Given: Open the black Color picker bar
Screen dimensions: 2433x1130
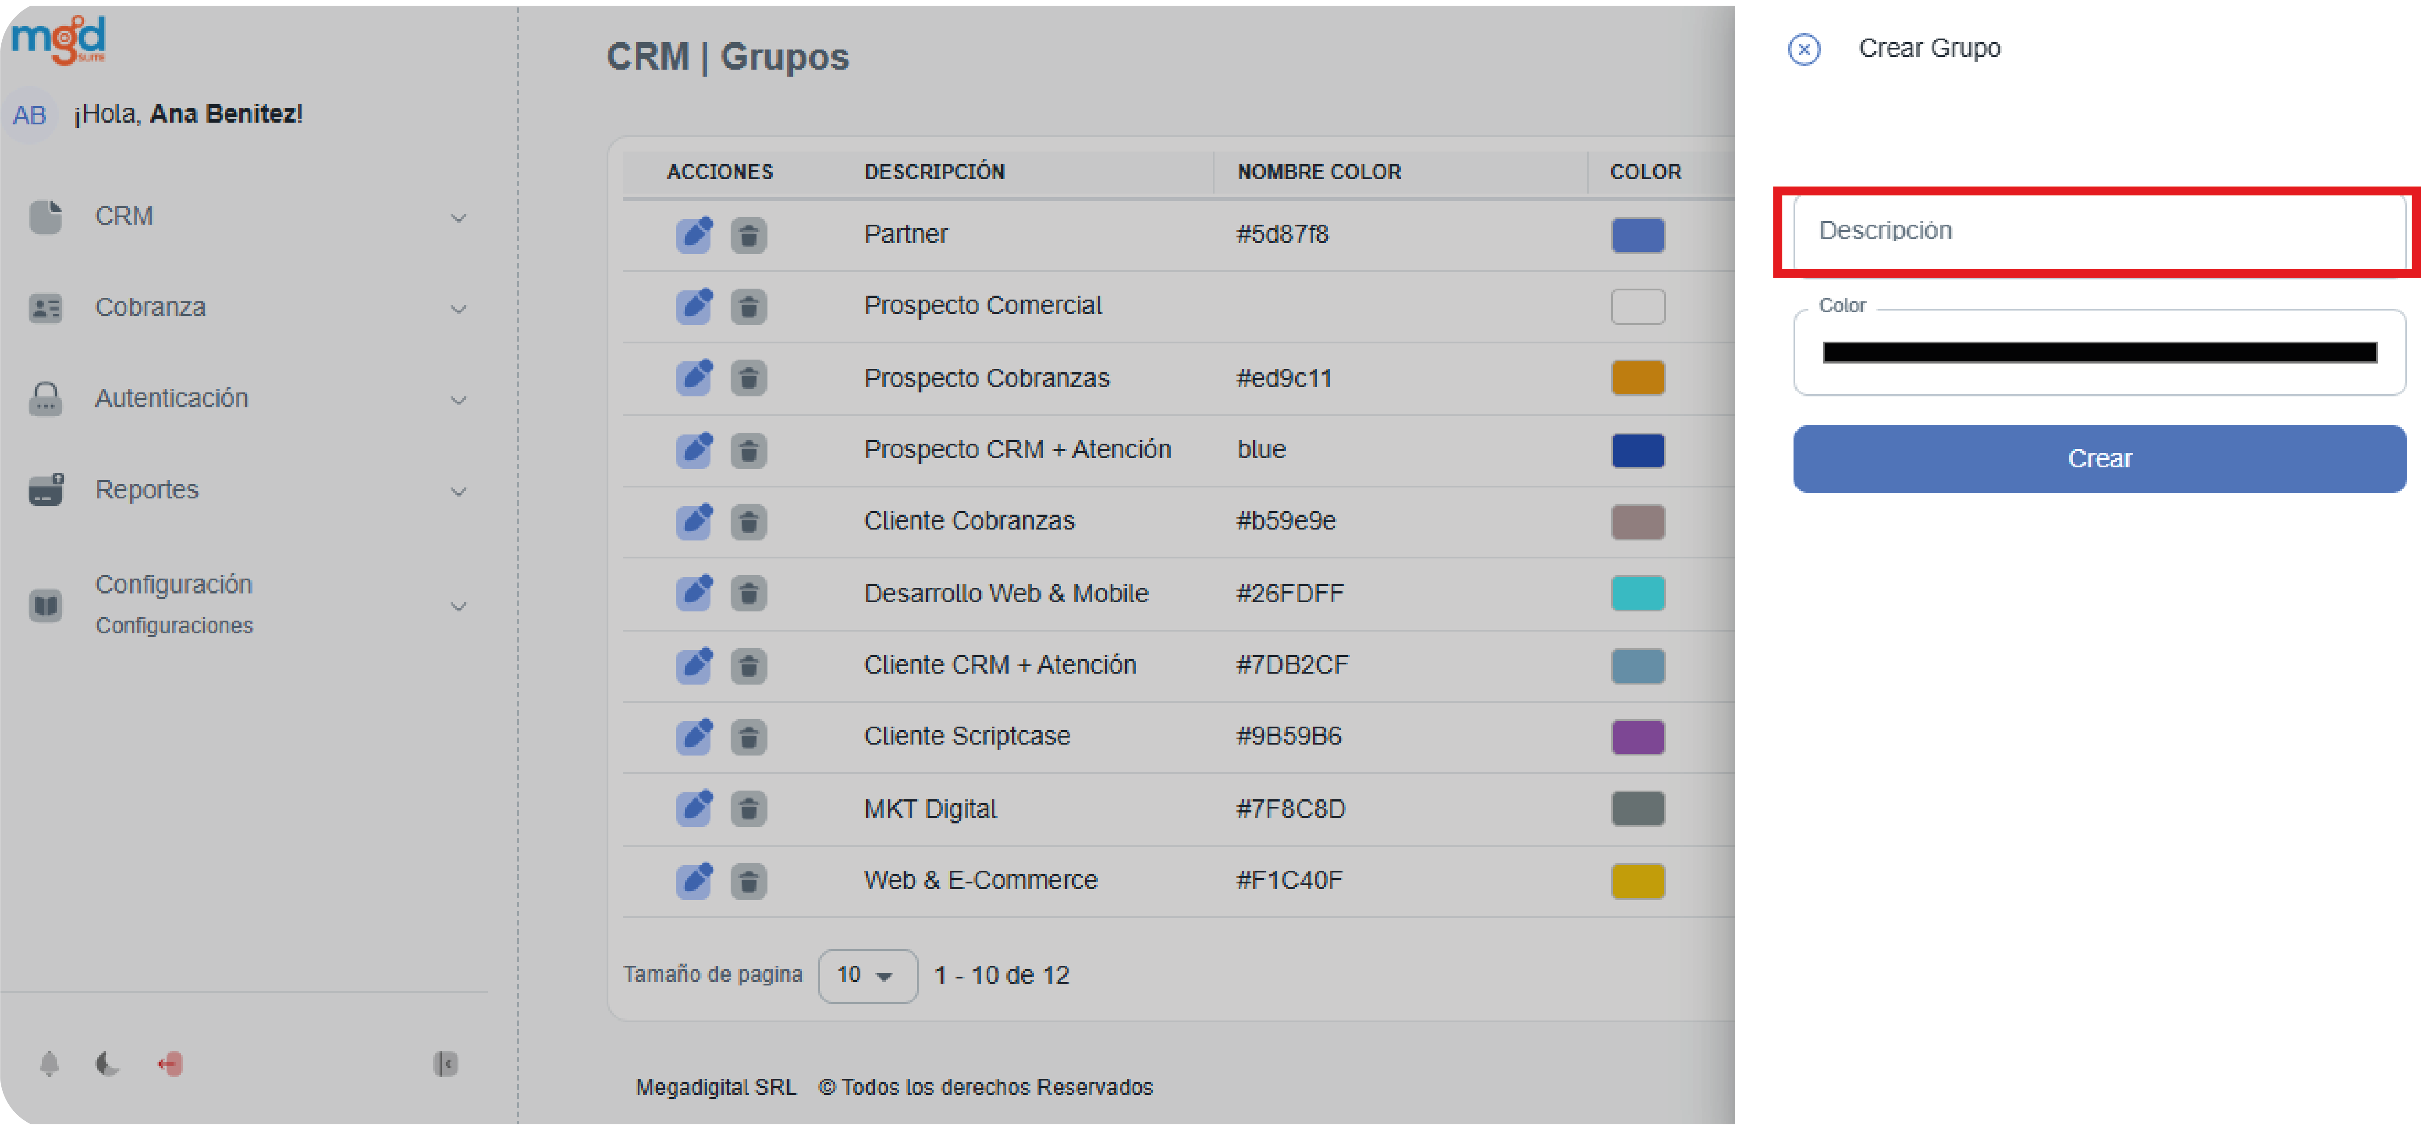Looking at the screenshot, I should (2099, 353).
